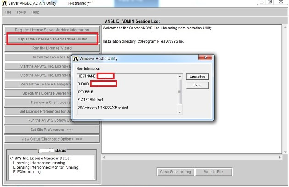Click the ANSYS icon in HostId dialog title

tap(76, 59)
